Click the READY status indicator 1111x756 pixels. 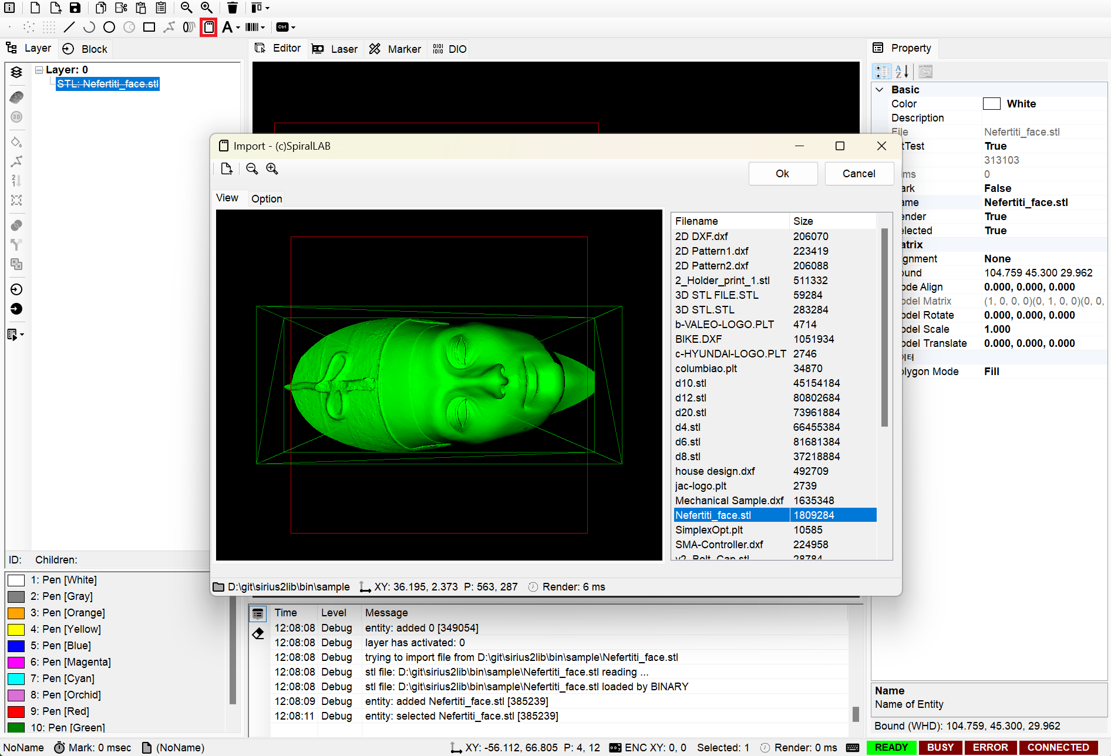[891, 747]
